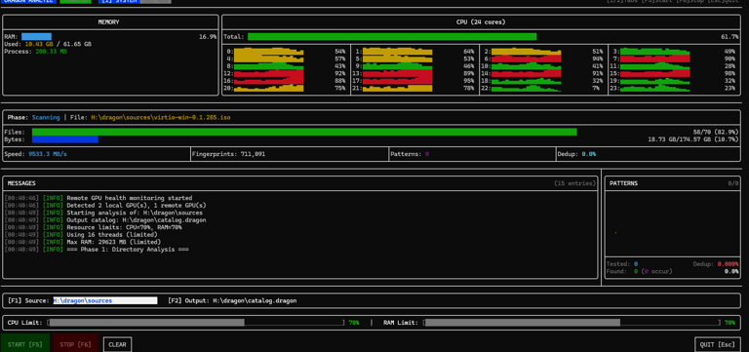Click the core 20 usage graph
The width and height of the screenshot is (749, 352).
(268, 89)
